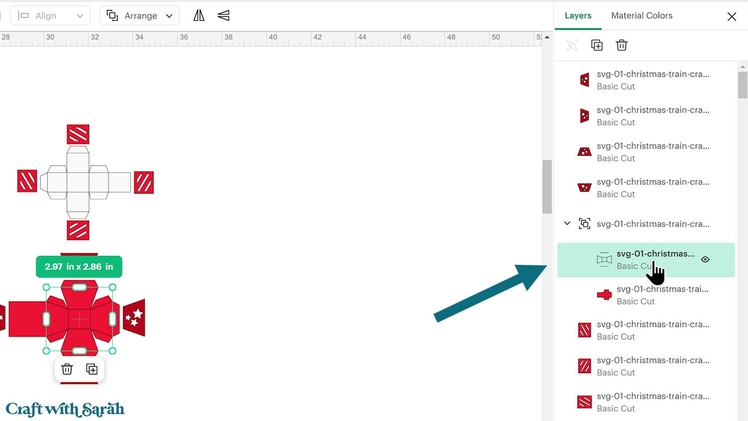Click the Align button label
This screenshot has width=748, height=421.
pos(46,16)
